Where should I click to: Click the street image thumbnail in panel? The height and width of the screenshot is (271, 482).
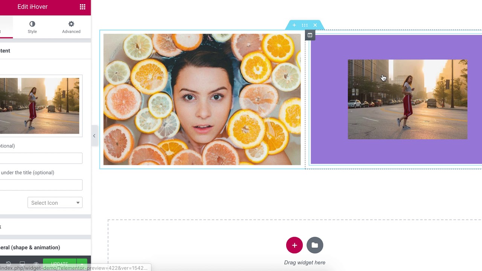40,106
